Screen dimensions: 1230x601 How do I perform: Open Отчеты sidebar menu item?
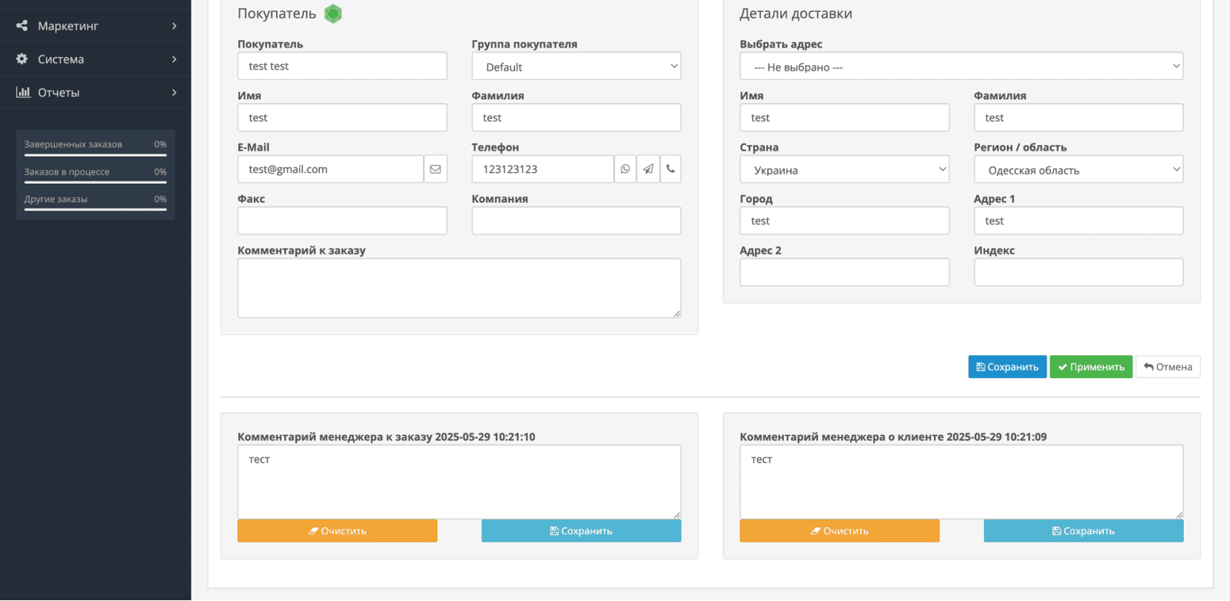tap(95, 92)
